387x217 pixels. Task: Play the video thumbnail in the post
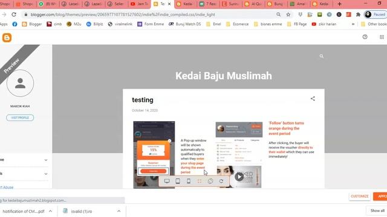pyautogui.click(x=239, y=177)
